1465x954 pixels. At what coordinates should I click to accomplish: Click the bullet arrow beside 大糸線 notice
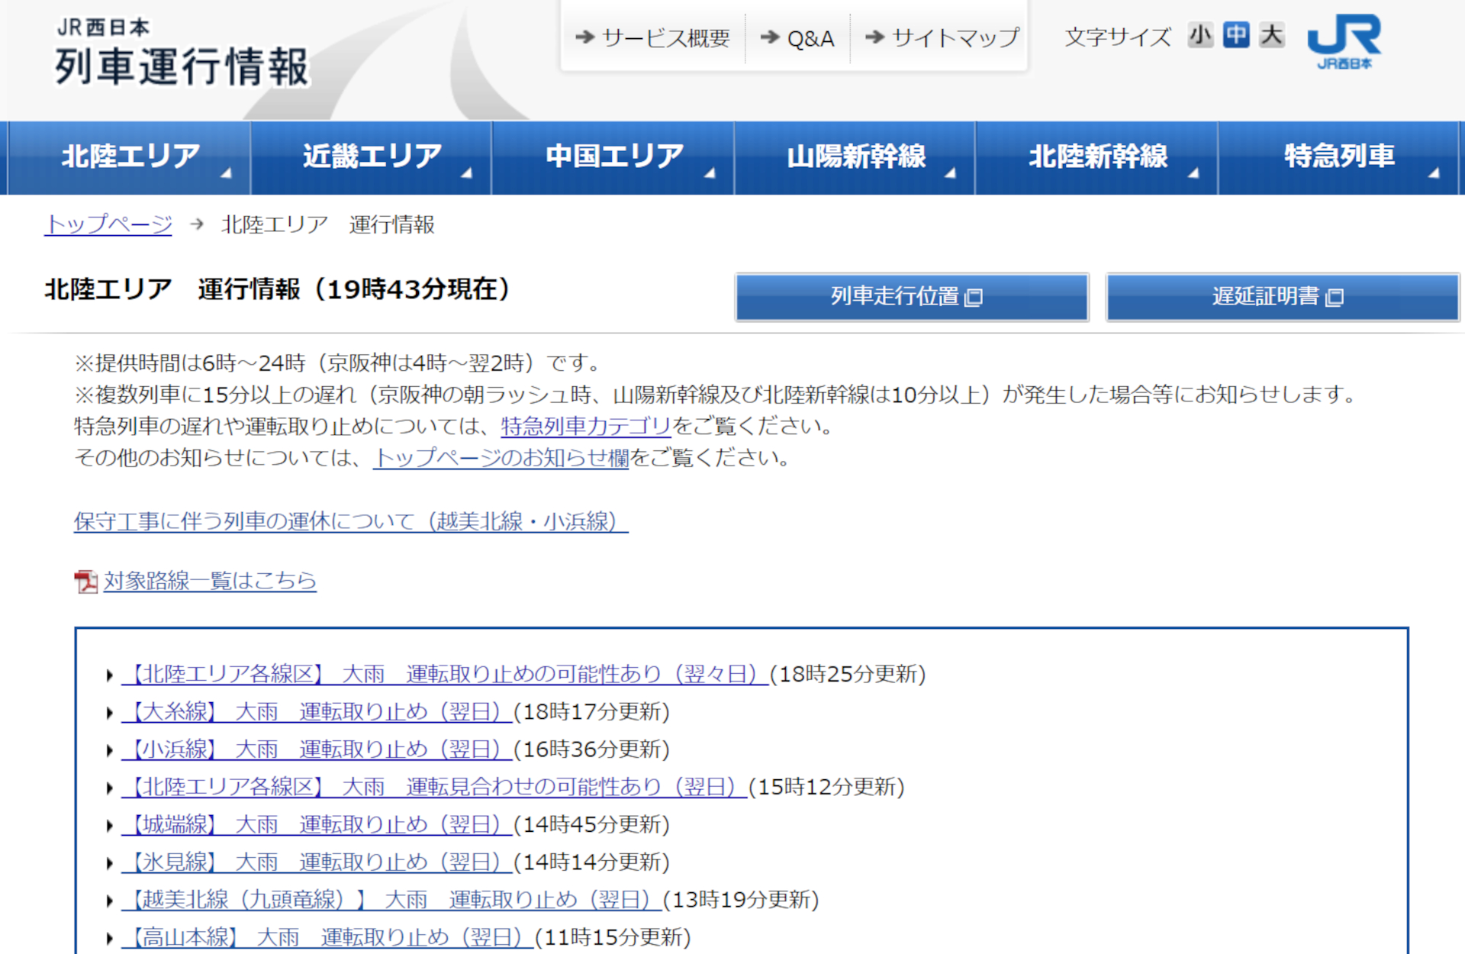click(110, 714)
